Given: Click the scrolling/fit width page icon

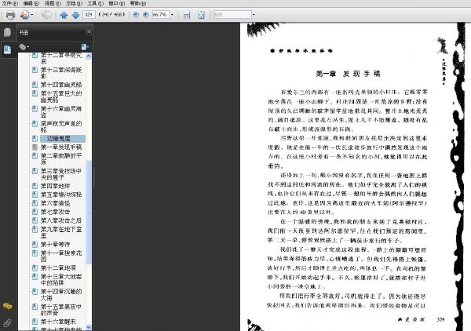Looking at the screenshot, I should click(x=187, y=15).
